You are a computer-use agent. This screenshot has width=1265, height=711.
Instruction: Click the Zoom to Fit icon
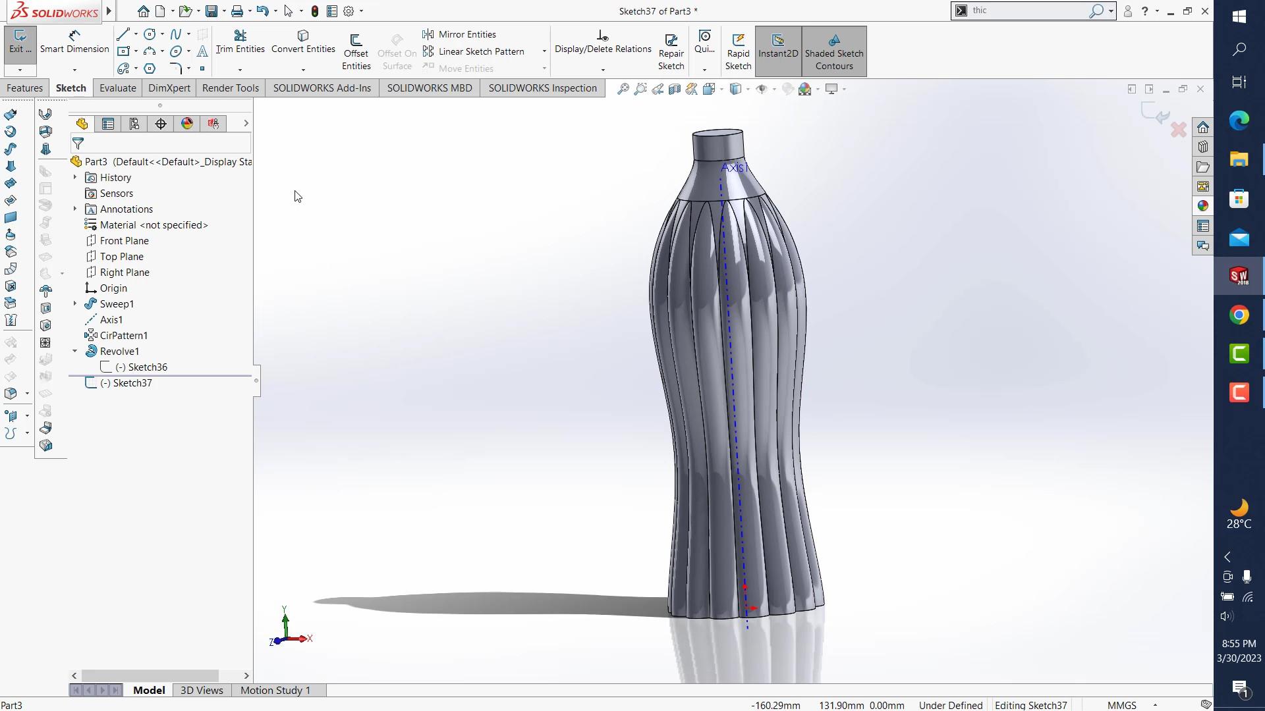coord(623,89)
